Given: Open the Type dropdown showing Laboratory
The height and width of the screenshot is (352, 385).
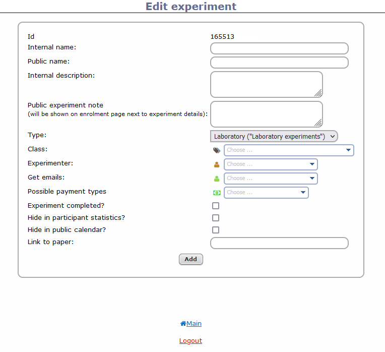Looking at the screenshot, I should (x=274, y=136).
